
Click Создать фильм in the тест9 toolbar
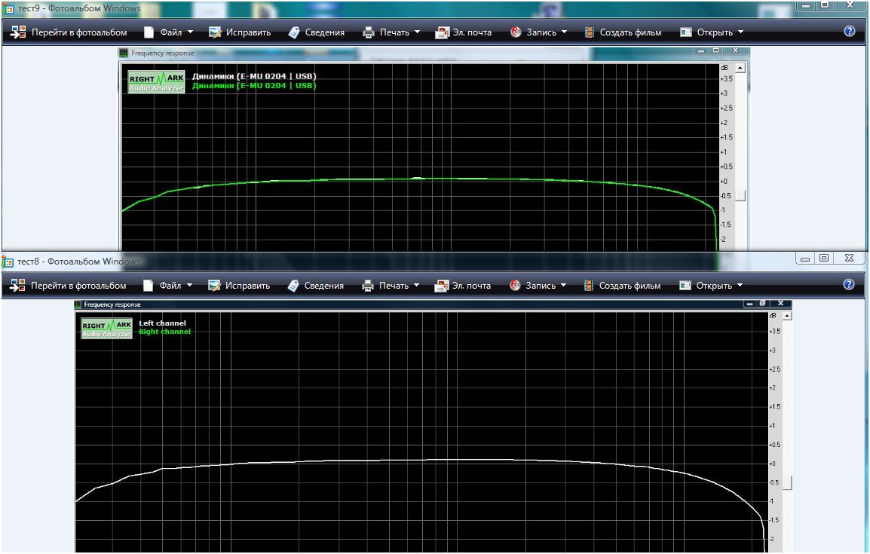tap(623, 32)
